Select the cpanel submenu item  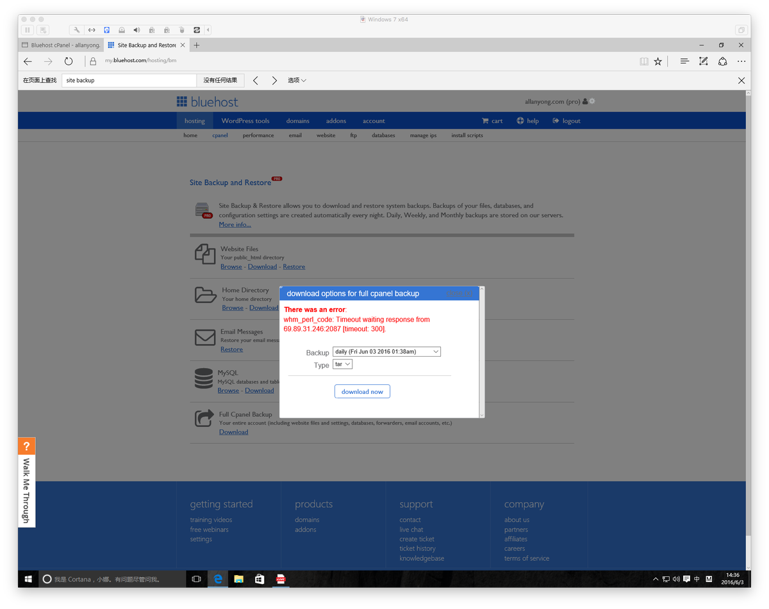point(220,136)
